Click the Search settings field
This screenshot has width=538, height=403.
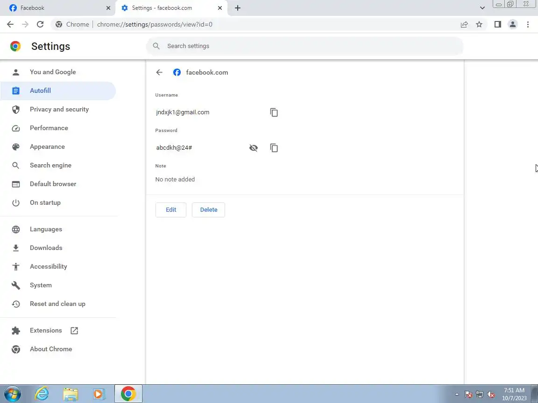(304, 46)
